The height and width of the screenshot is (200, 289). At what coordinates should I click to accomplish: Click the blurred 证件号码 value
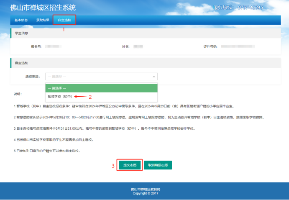pyautogui.click(x=238, y=46)
